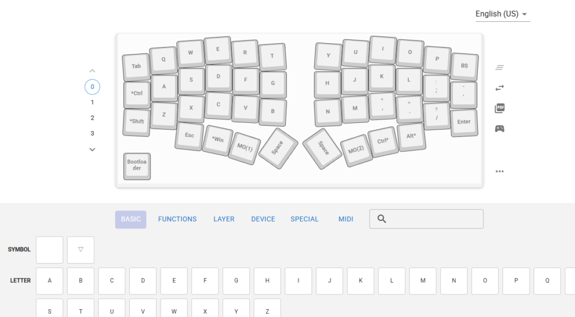Select layer 0 circle
Screen dimensions: 575x317
[92, 87]
